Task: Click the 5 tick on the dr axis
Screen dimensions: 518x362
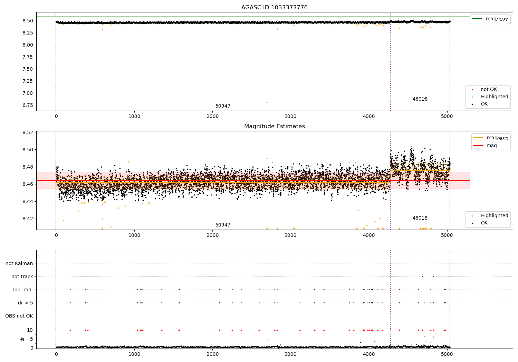Action: pos(32,339)
